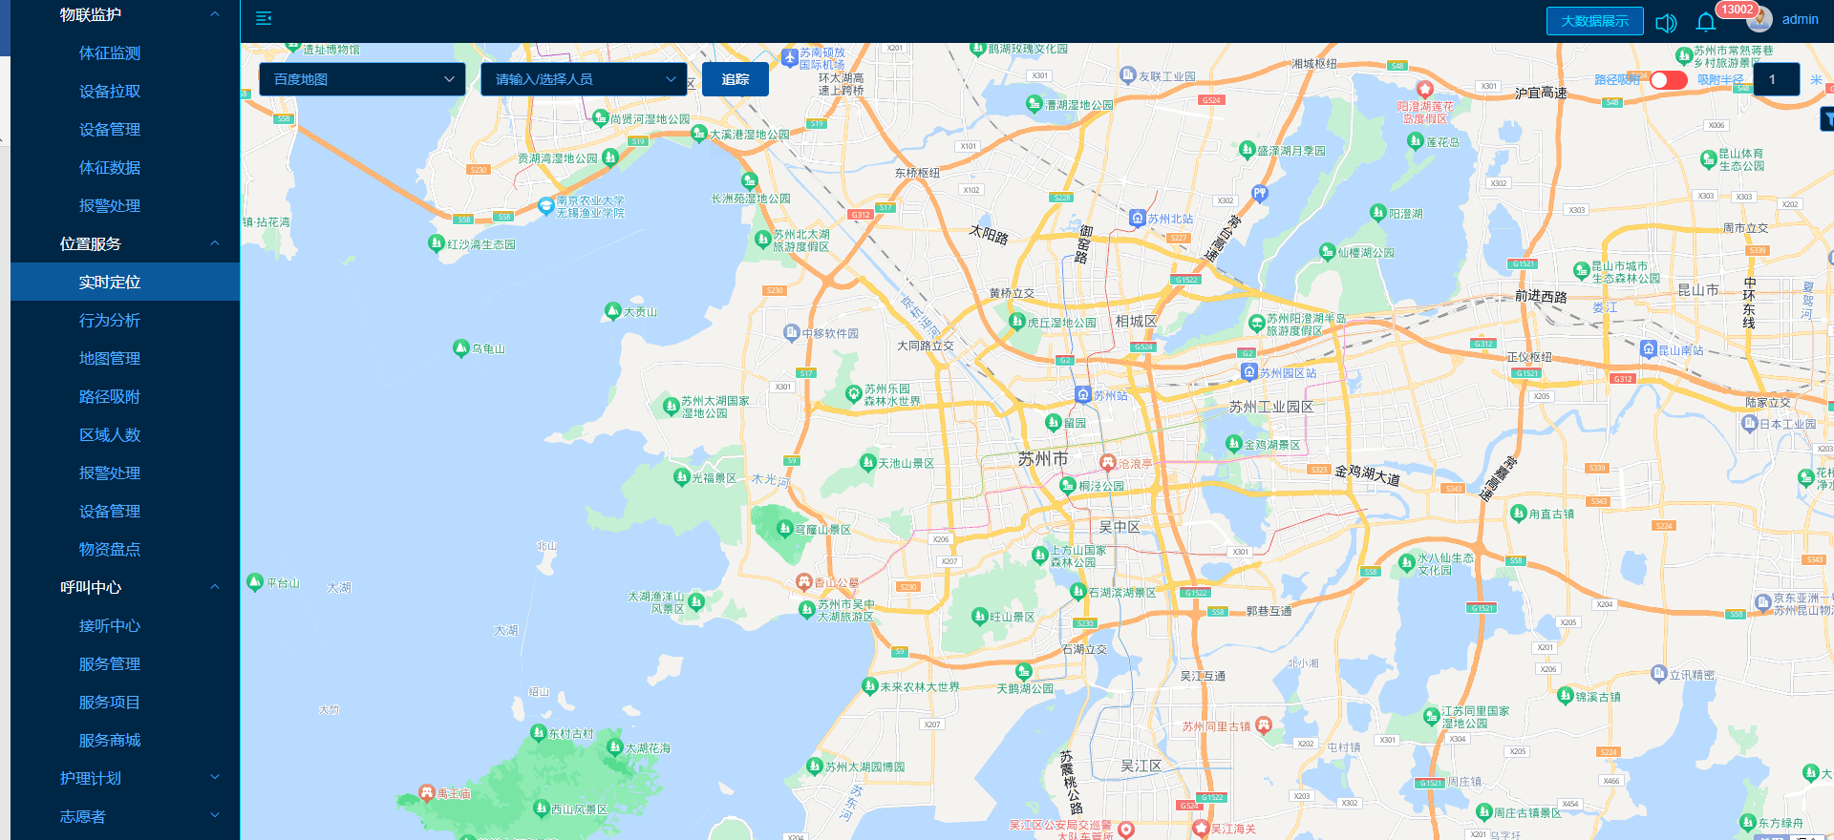Screen dimensions: 1834x840
Task: Click the 立讯精密 marker icon
Action: pos(1658,673)
